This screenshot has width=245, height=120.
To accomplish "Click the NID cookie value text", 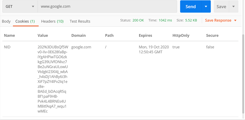I will pos(53,79).
